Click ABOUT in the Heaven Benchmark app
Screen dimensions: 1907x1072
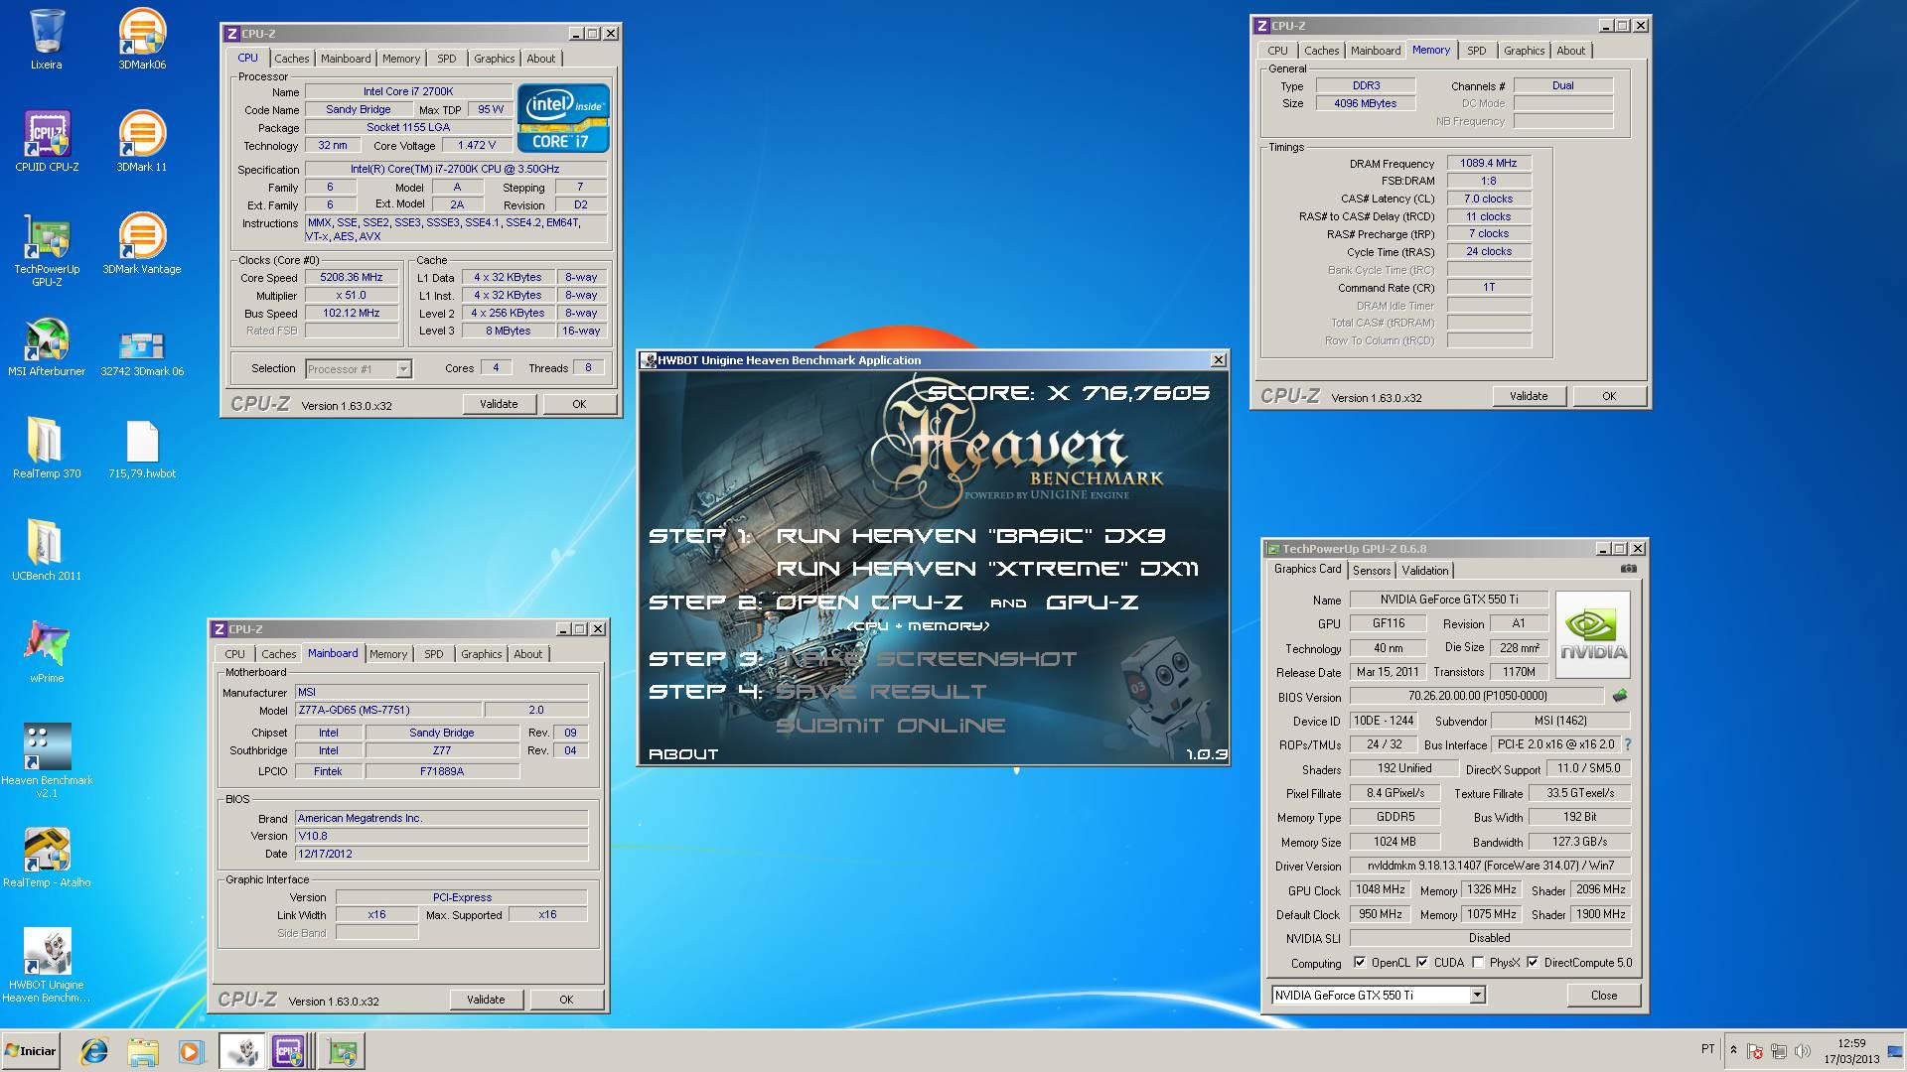tap(683, 754)
